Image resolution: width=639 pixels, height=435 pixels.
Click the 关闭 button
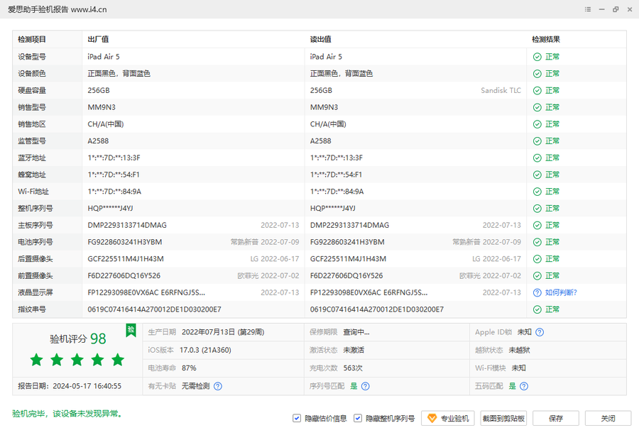click(608, 419)
